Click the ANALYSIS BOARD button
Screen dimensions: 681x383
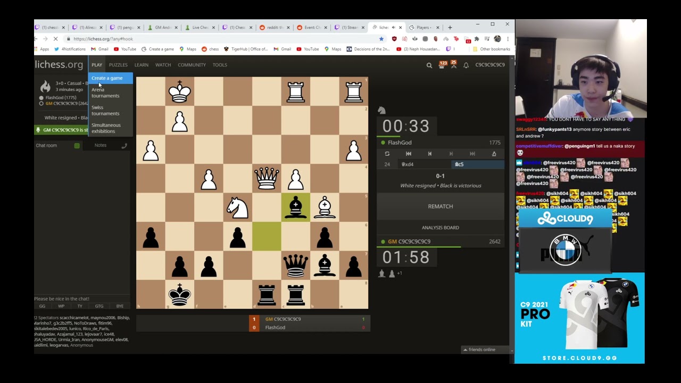441,228
